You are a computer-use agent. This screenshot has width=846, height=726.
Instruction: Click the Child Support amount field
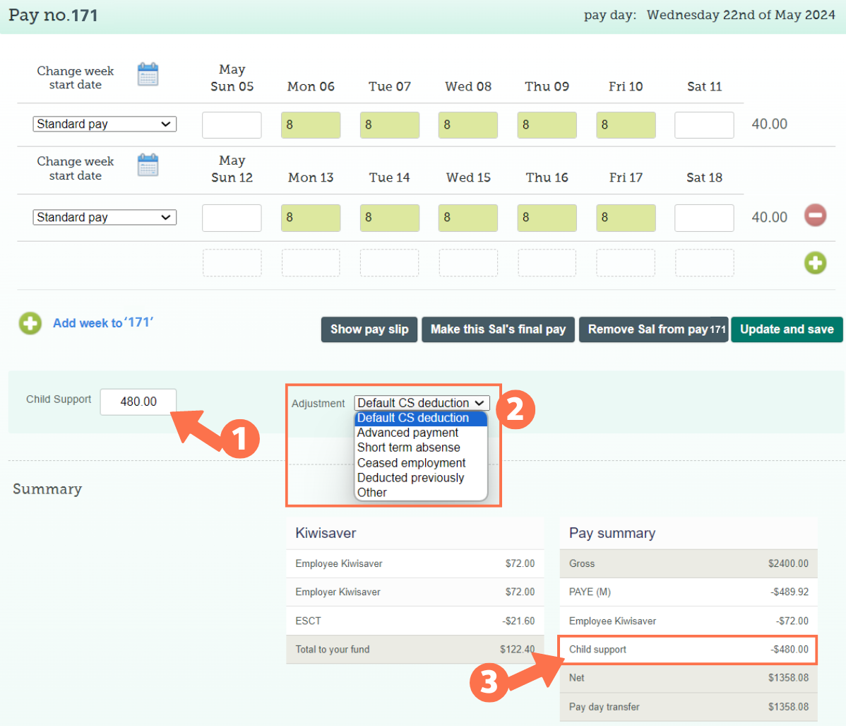point(138,402)
